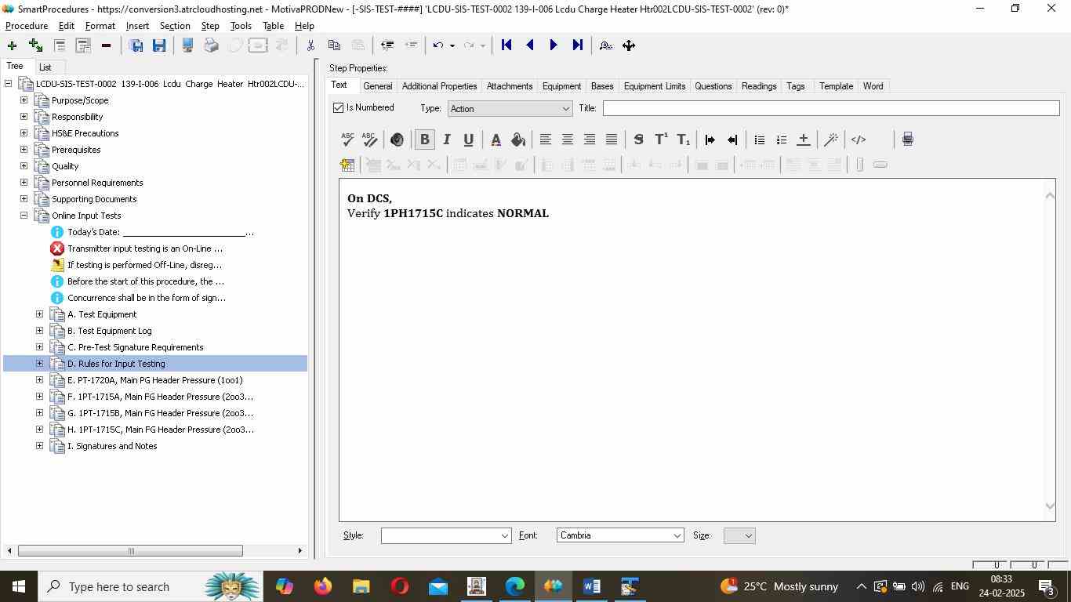Switch to Additional Properties tab

(439, 86)
